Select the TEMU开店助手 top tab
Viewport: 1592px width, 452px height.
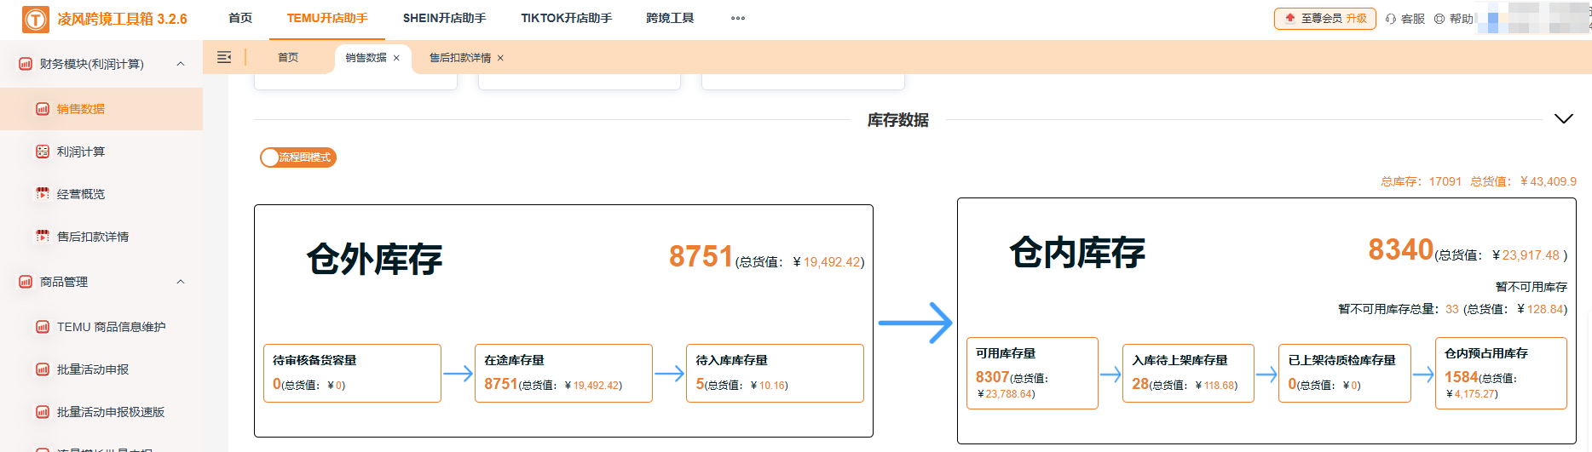pos(327,18)
